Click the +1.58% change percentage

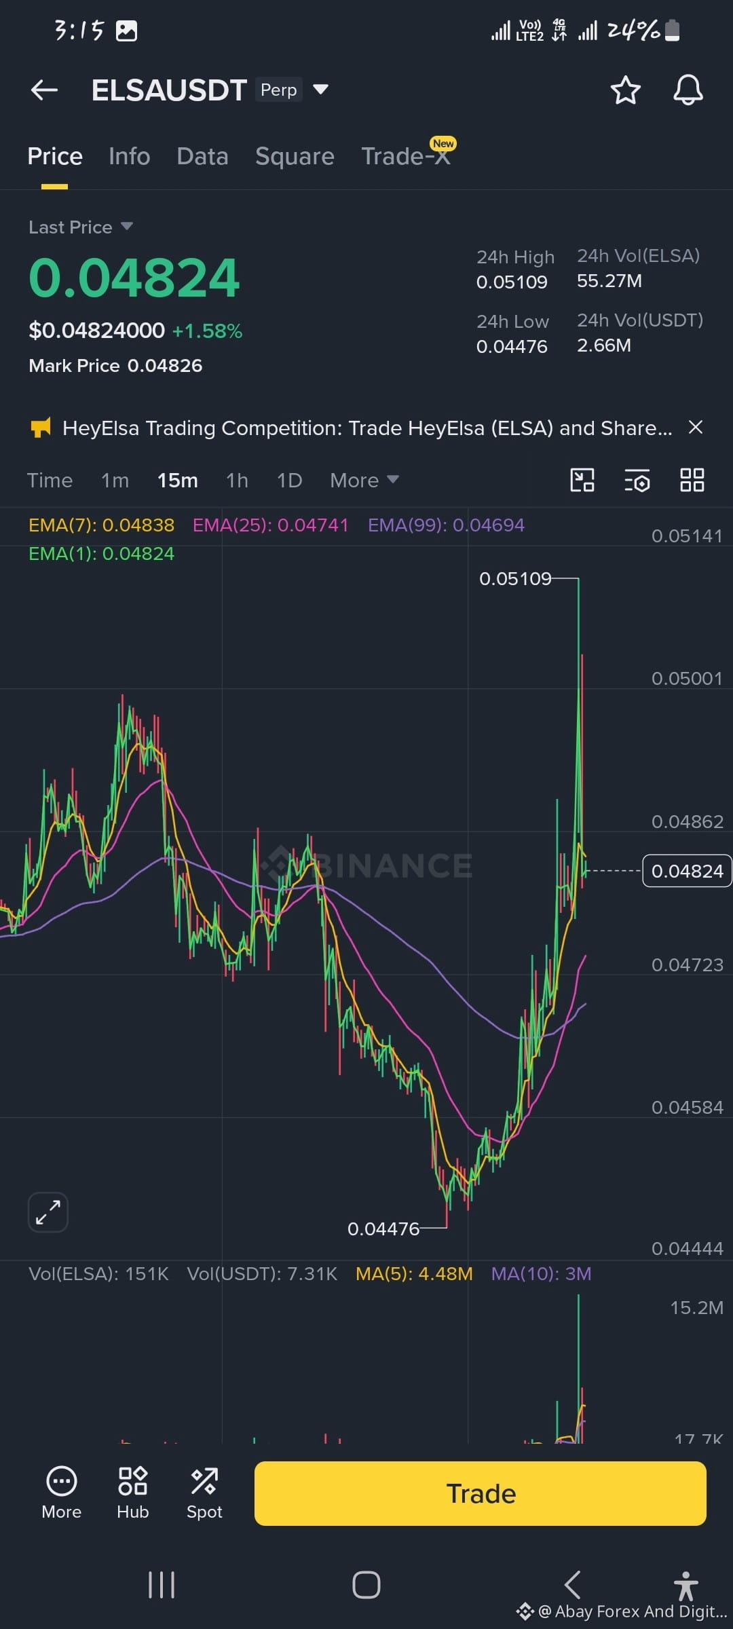[207, 331]
